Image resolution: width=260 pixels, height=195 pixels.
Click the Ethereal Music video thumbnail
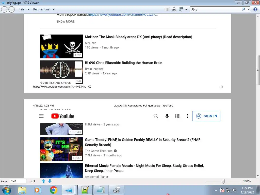coord(61,171)
